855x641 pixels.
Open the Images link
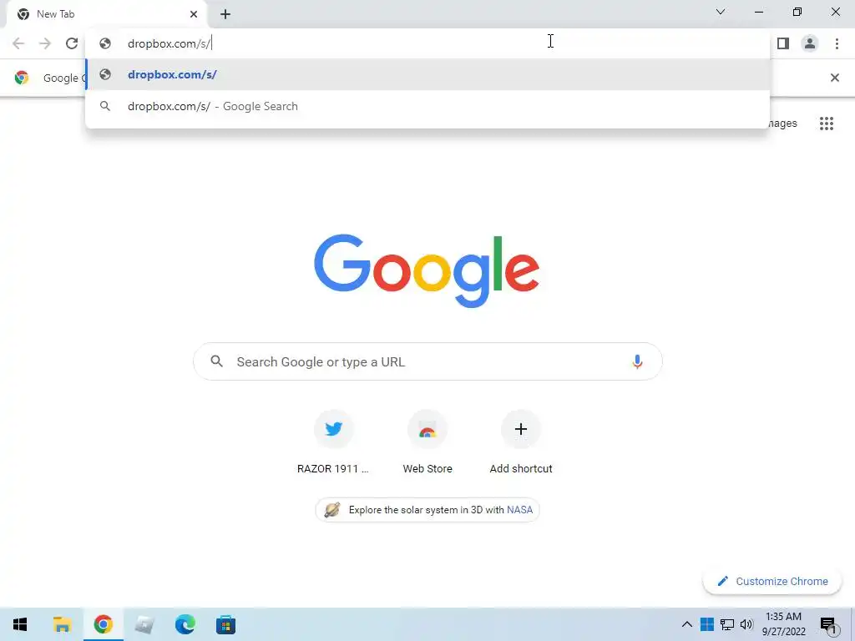(782, 124)
